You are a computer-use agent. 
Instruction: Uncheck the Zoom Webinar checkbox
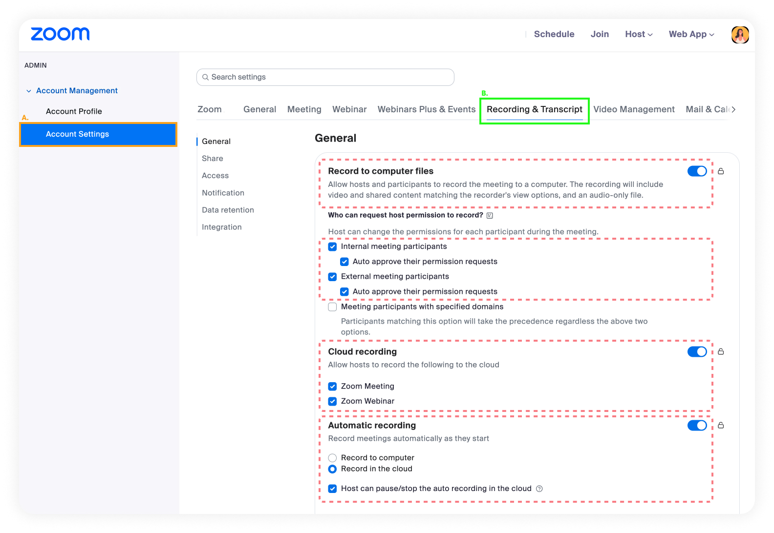click(332, 402)
